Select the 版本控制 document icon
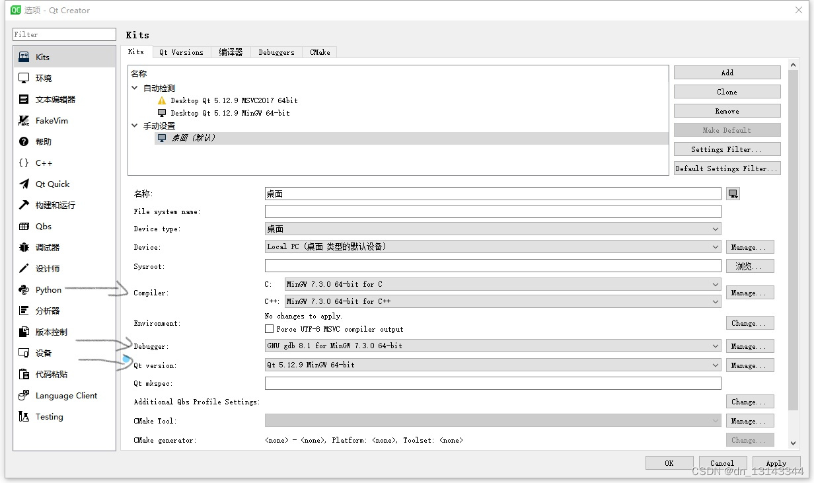 coord(24,332)
